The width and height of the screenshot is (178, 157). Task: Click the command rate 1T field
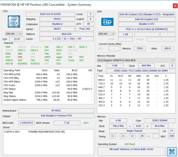[x=171, y=131]
